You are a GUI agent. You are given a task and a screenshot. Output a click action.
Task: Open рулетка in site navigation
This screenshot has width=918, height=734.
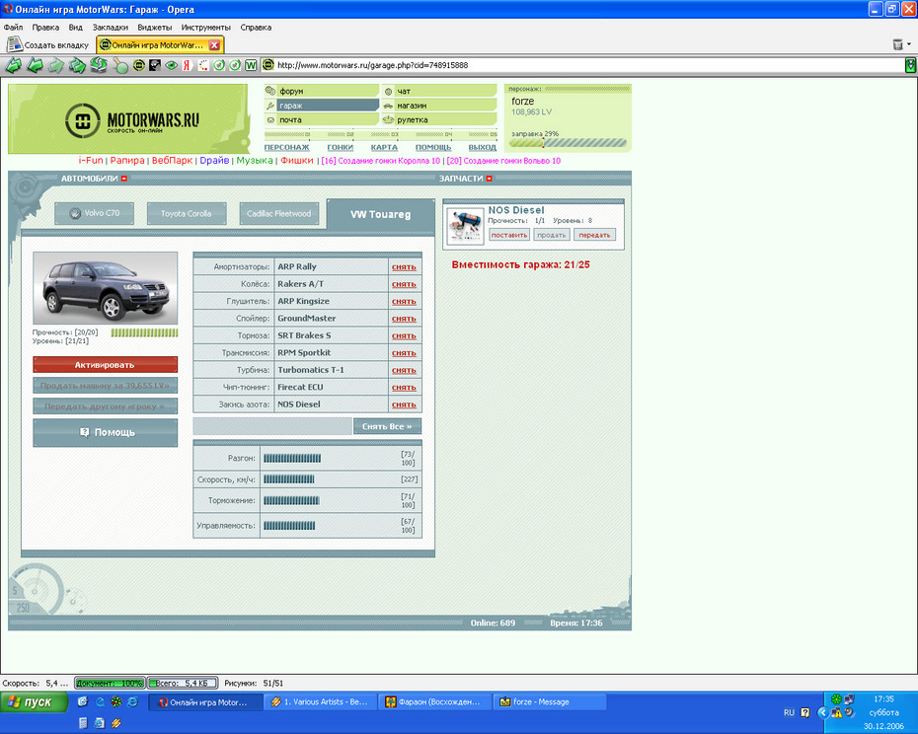point(439,119)
